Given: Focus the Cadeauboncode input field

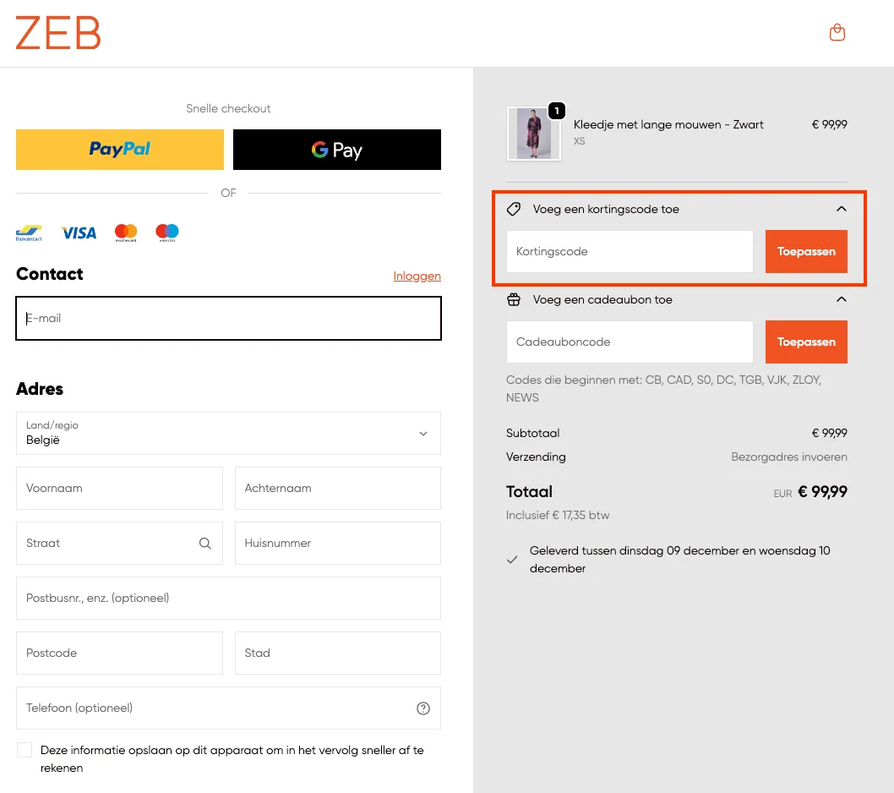Looking at the screenshot, I should 630,342.
